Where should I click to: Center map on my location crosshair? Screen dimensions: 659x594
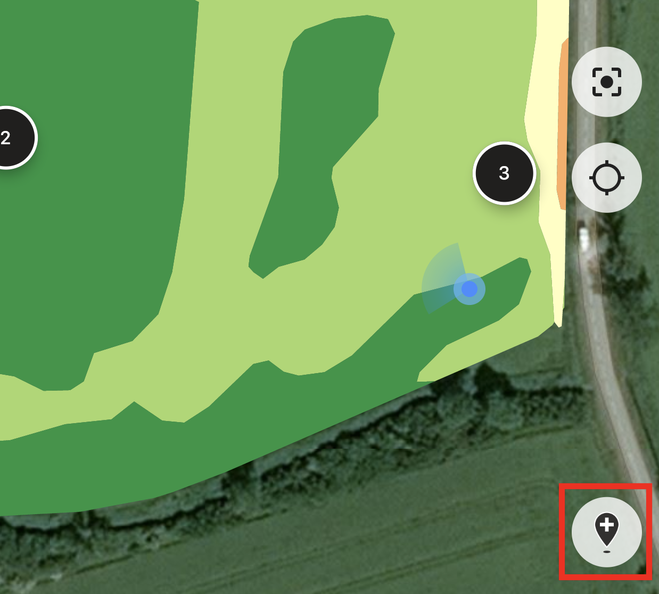pos(606,177)
